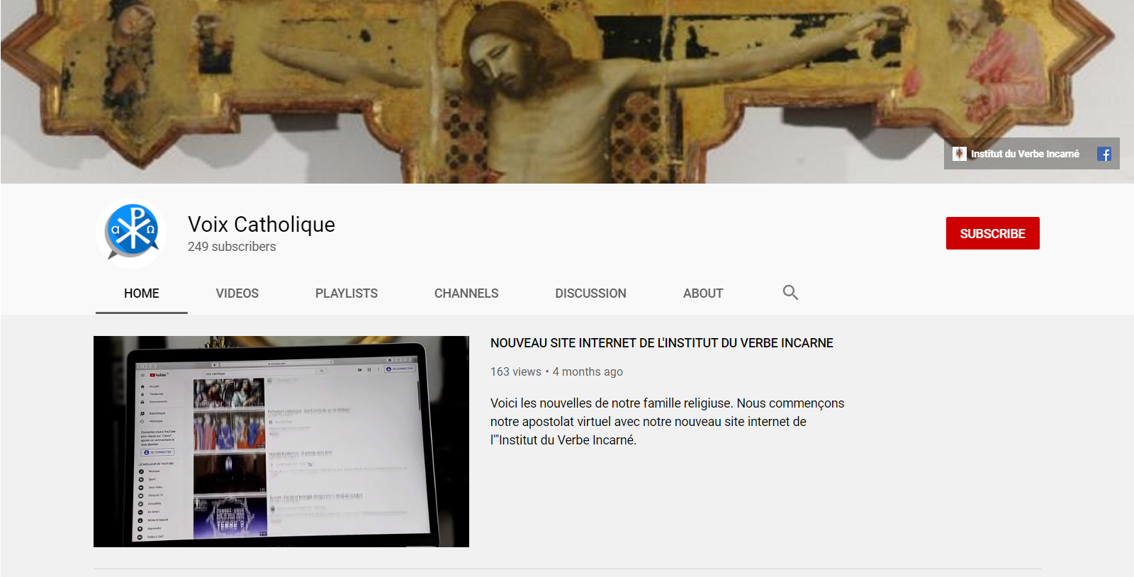
Task: Click the Voix Catholique channel avatar
Action: tap(131, 233)
